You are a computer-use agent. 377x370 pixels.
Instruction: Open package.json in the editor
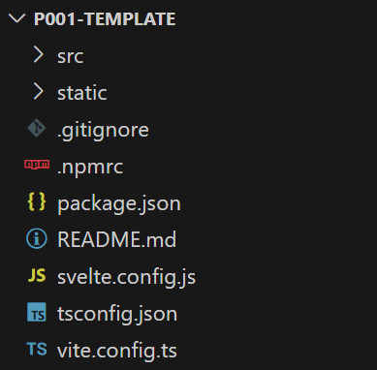tap(119, 204)
